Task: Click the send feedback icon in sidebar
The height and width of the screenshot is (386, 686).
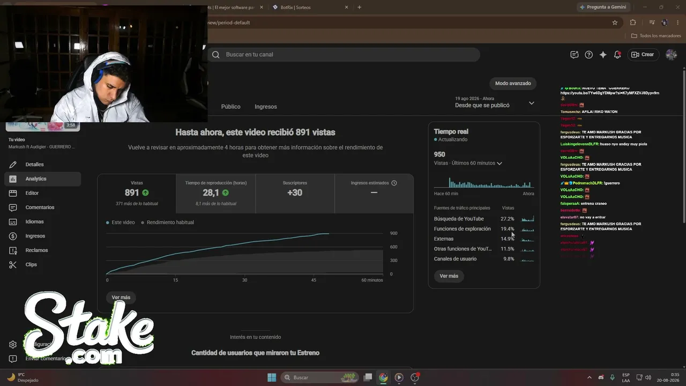Action: point(13,359)
